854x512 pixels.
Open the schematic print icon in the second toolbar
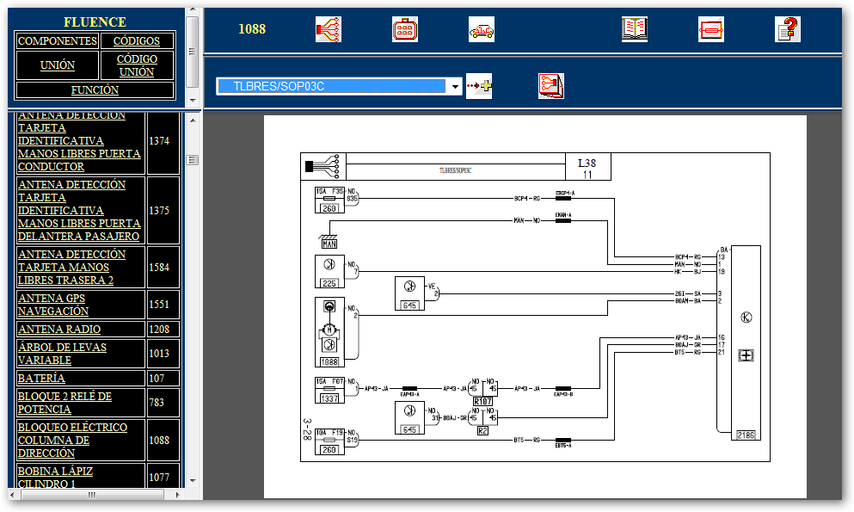tap(550, 85)
